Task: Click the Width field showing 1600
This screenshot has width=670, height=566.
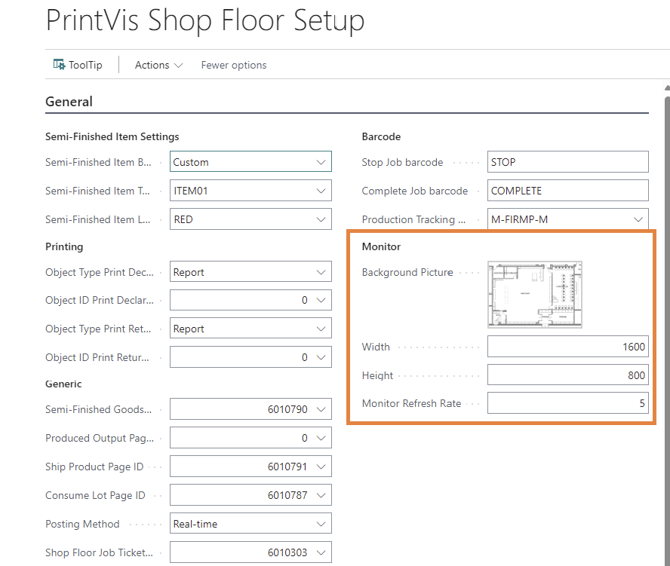Action: pyautogui.click(x=568, y=347)
